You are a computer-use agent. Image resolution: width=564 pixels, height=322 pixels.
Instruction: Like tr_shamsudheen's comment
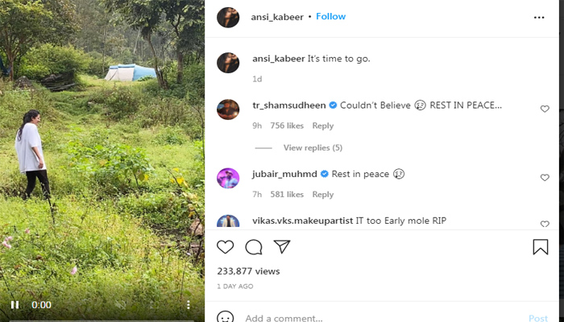pyautogui.click(x=545, y=109)
